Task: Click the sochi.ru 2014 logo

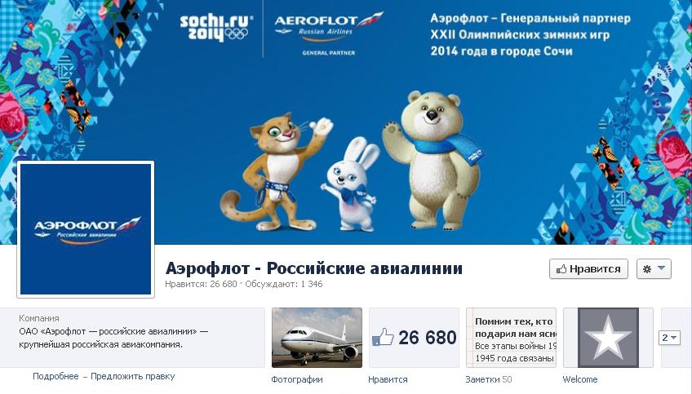Action: (x=216, y=28)
